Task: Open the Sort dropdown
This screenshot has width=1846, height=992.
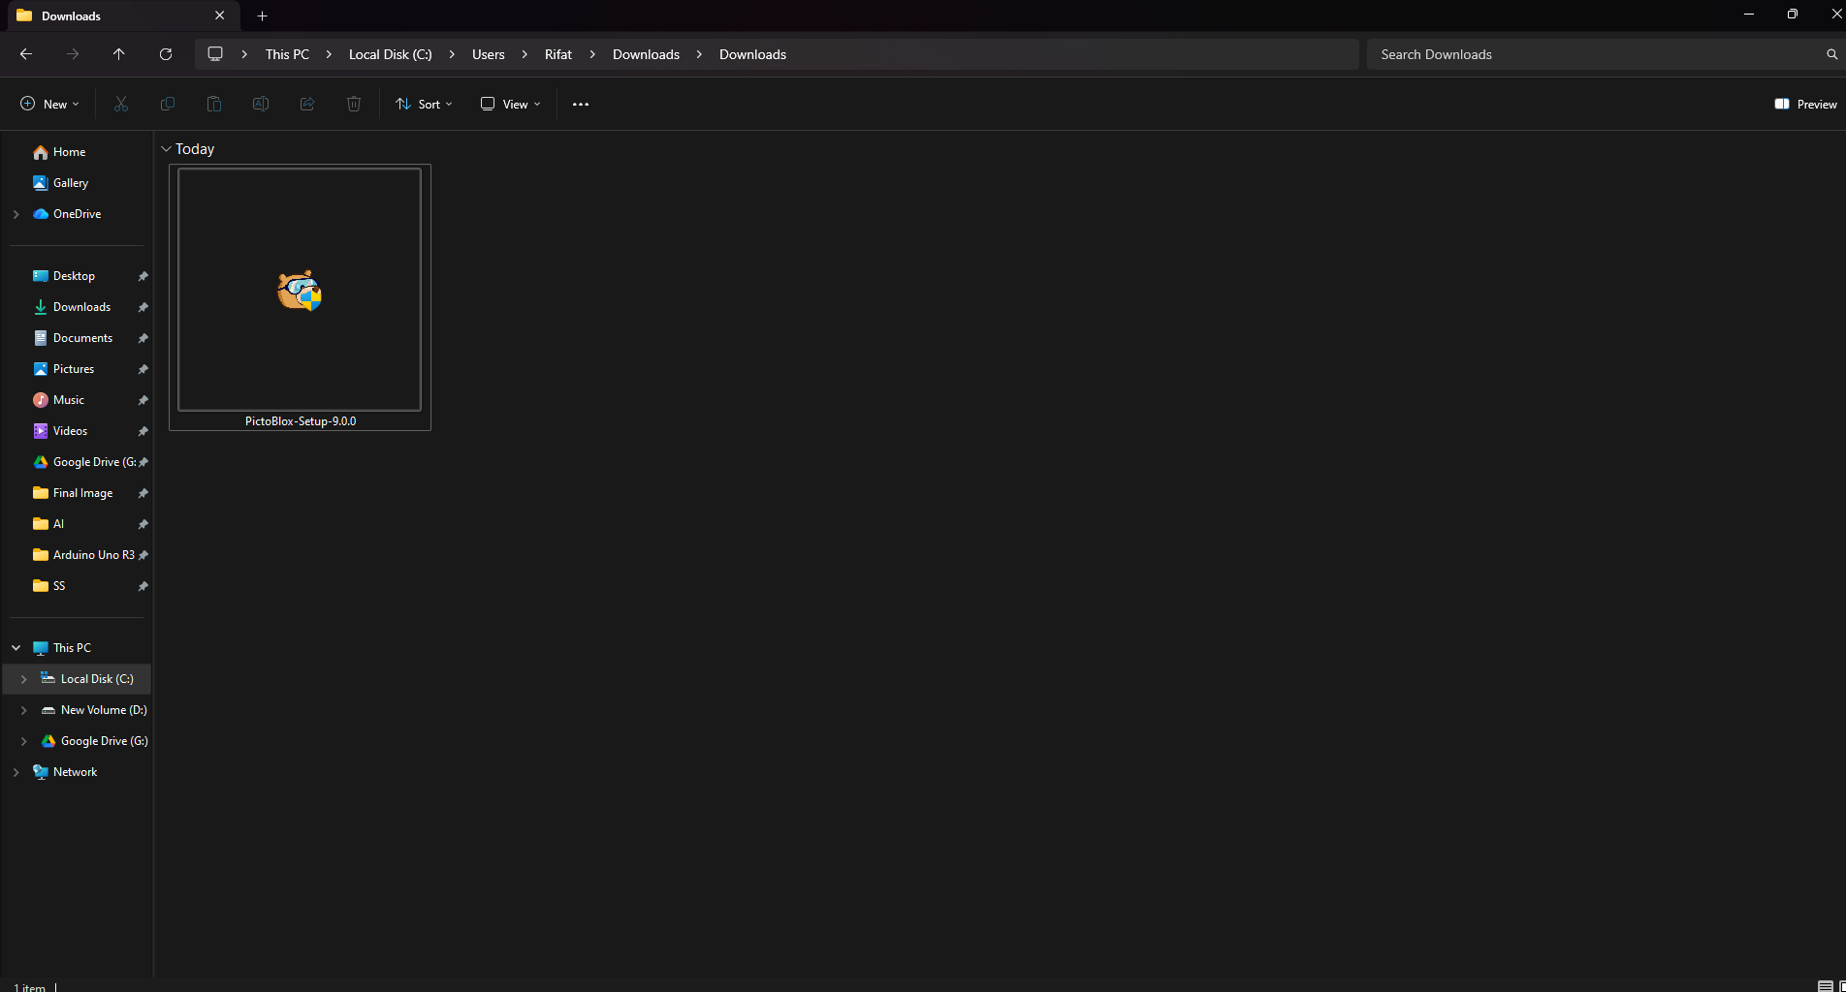Action: [x=423, y=104]
